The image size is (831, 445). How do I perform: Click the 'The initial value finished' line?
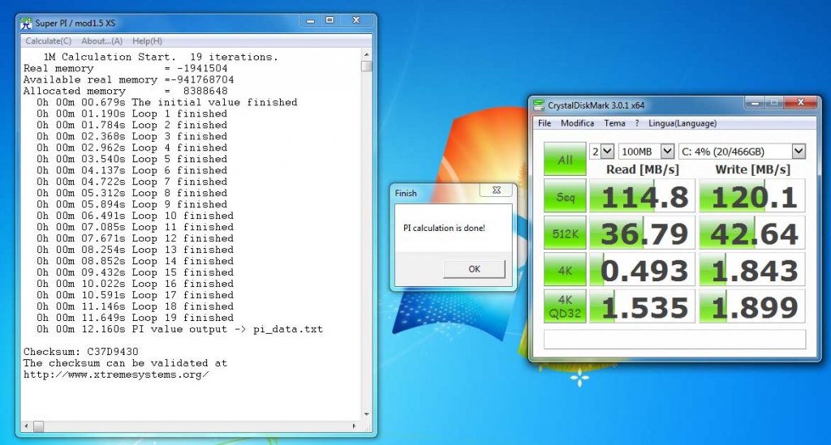[x=167, y=102]
